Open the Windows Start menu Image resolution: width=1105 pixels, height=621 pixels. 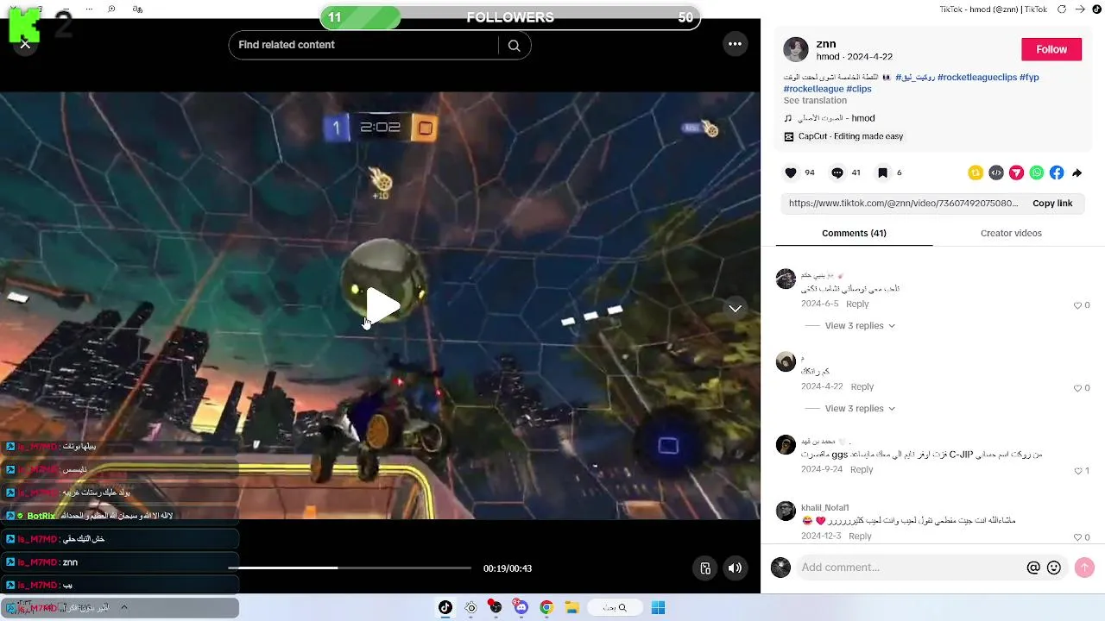coord(658,607)
